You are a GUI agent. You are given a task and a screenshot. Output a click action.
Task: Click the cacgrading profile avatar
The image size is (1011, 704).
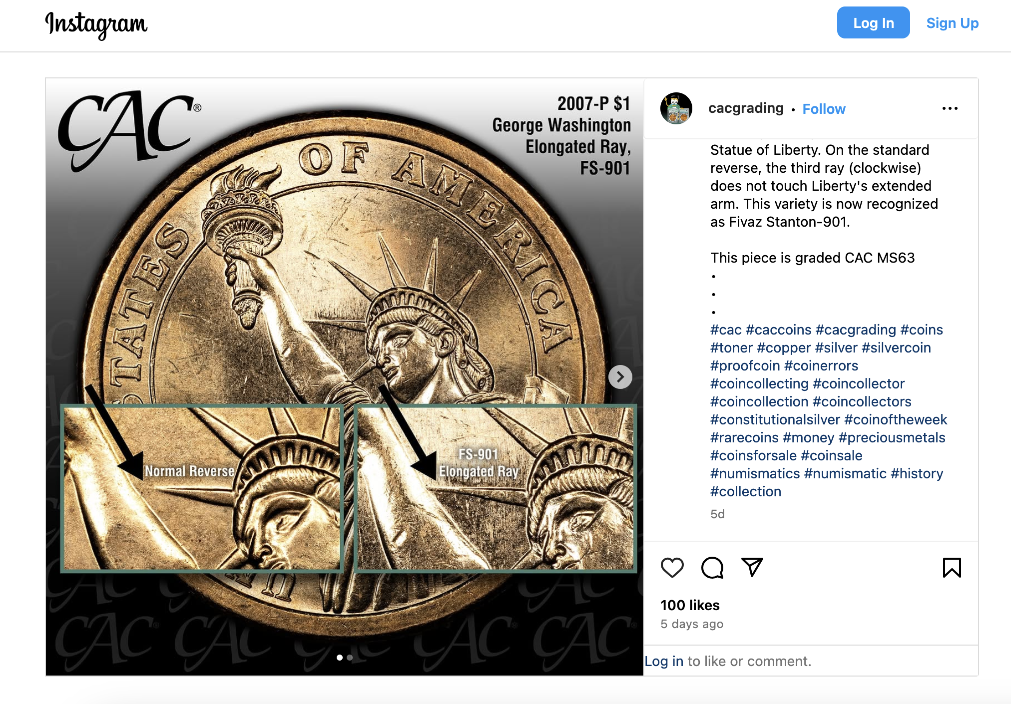(x=676, y=108)
